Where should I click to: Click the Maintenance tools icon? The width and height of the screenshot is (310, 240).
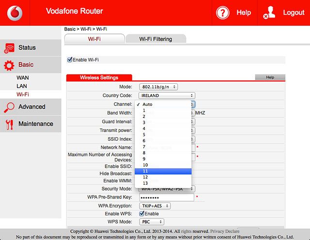pos(9,125)
